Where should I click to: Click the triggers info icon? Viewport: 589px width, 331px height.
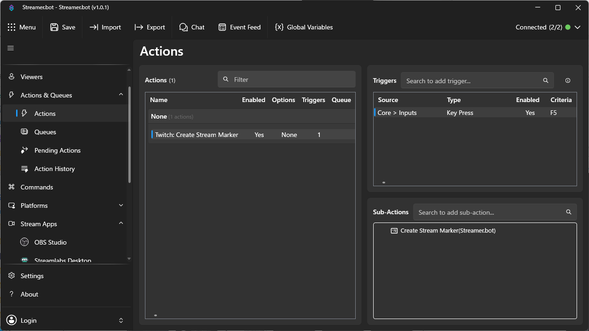click(568, 80)
